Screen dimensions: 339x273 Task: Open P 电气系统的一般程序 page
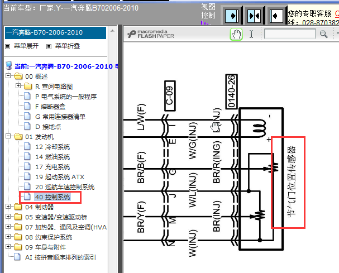(x=66, y=97)
